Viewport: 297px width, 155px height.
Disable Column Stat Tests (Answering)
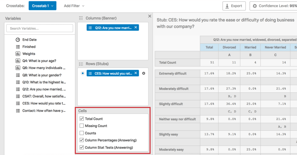click(82, 147)
